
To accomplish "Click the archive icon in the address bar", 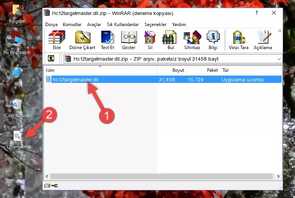I will coord(68,59).
